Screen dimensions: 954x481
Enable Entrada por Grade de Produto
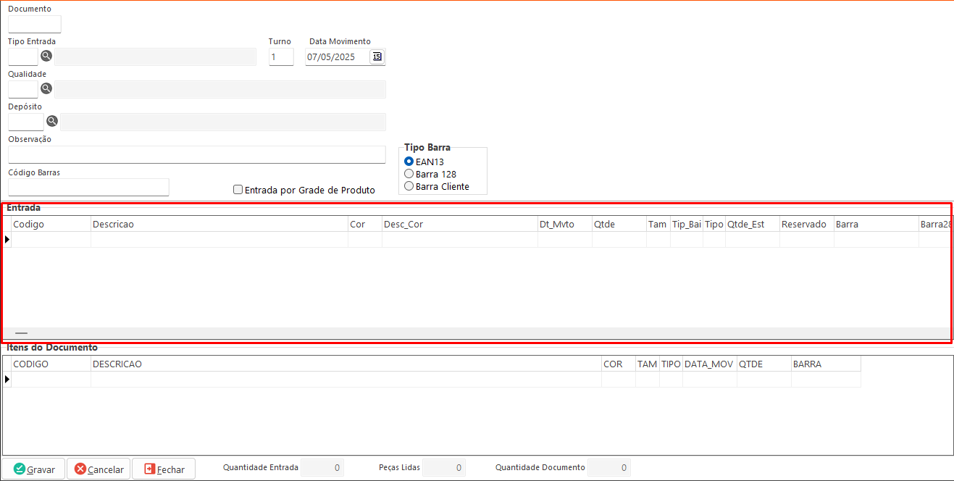point(238,190)
